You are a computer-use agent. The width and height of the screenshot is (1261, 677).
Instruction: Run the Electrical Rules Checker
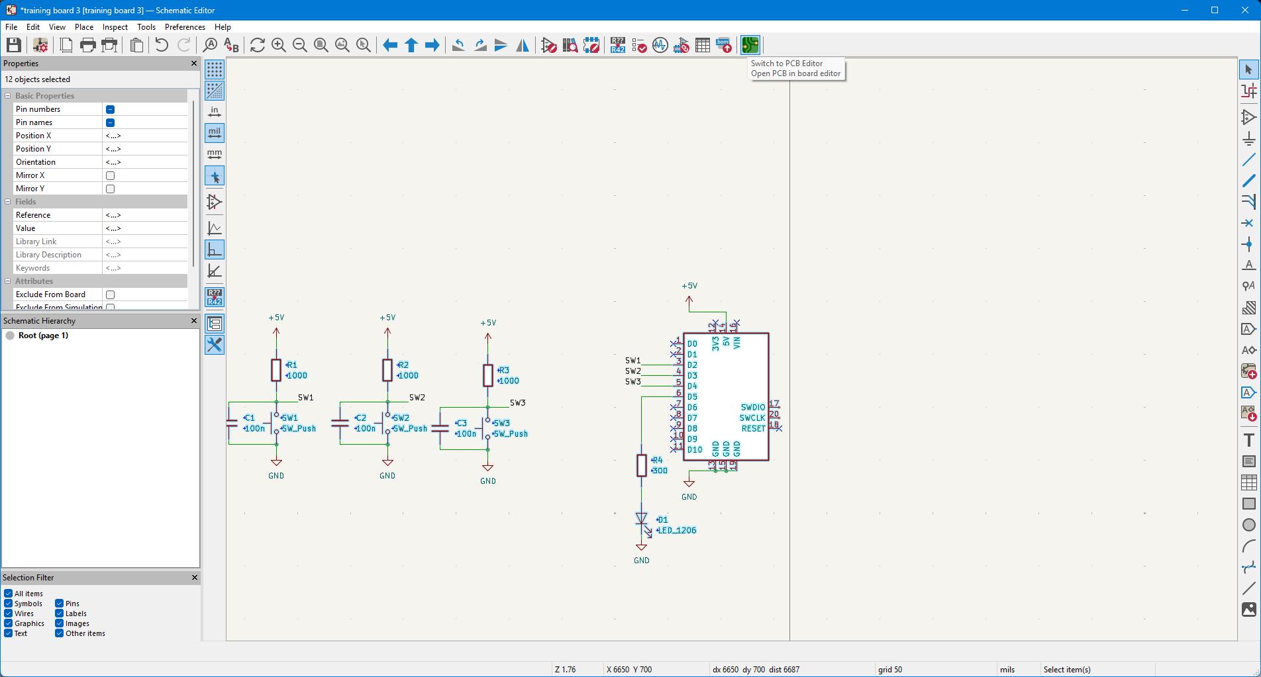coord(639,45)
